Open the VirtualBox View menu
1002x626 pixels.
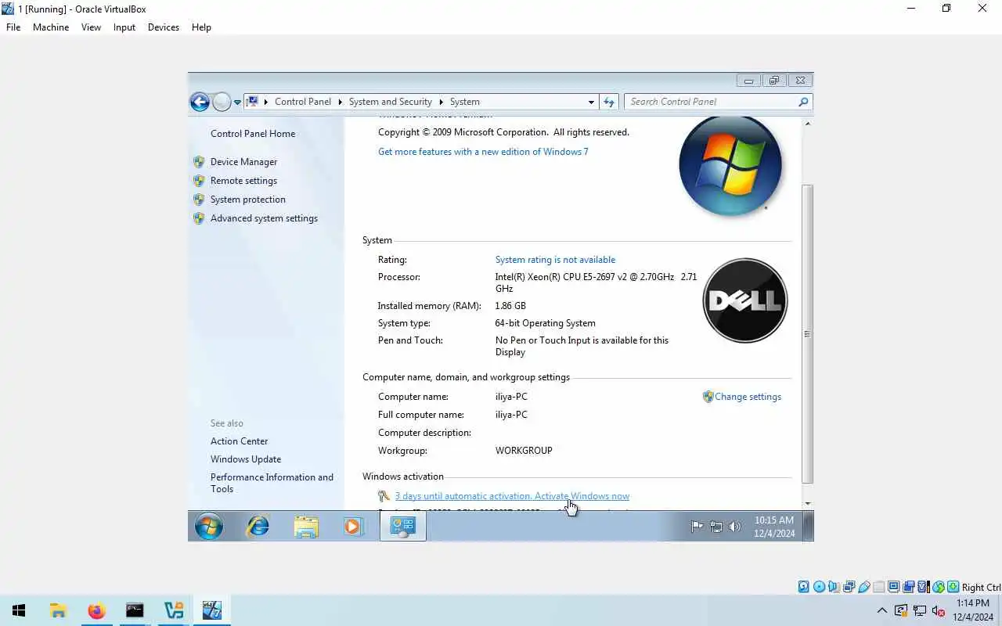click(x=91, y=27)
